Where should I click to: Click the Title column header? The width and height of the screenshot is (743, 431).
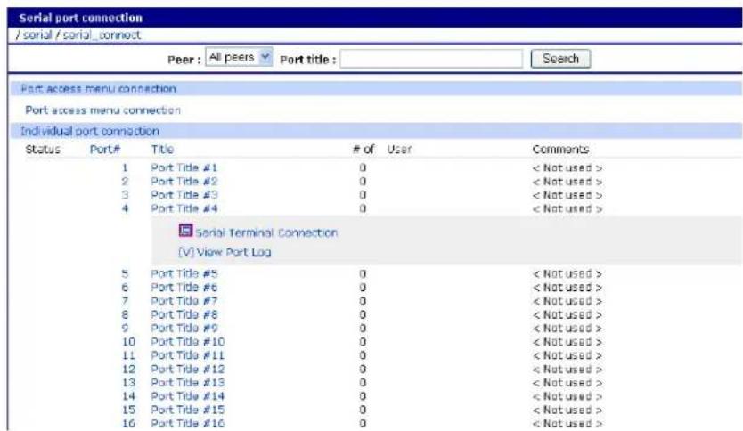[x=162, y=150]
